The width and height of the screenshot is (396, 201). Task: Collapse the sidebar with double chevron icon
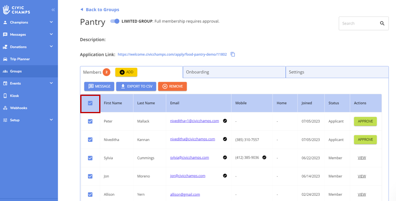coord(53,10)
